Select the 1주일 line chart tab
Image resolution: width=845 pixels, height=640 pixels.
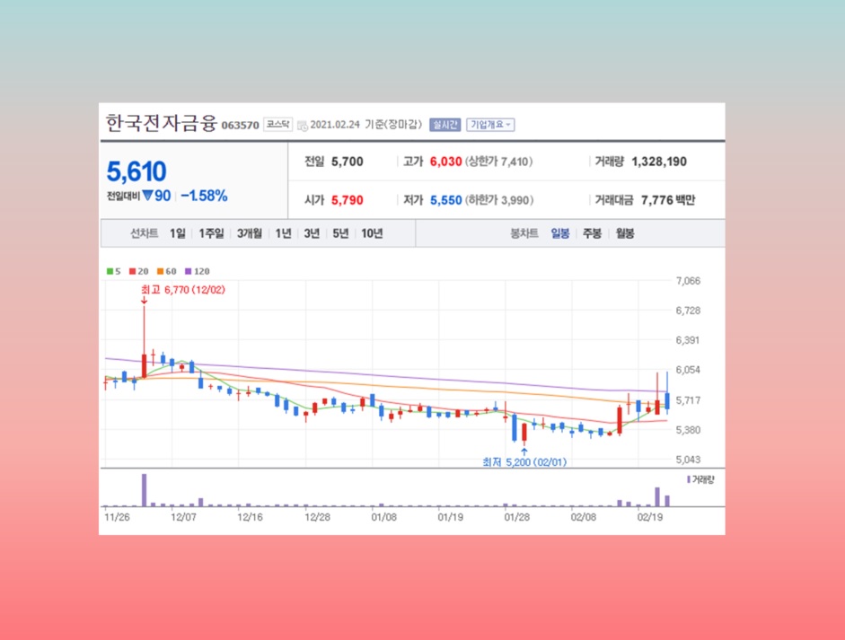[x=211, y=233]
